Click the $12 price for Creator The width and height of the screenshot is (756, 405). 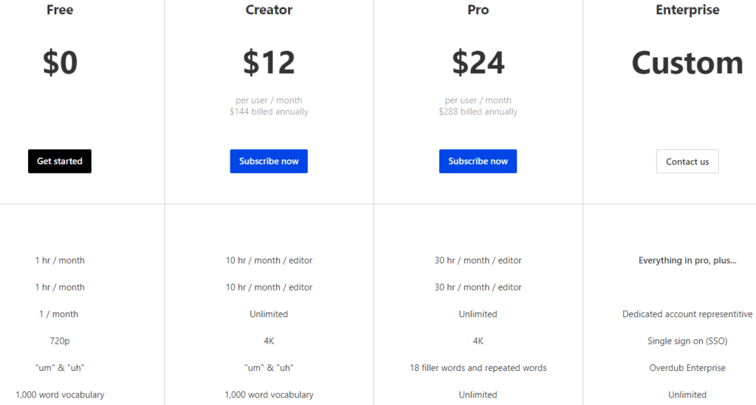pos(269,63)
